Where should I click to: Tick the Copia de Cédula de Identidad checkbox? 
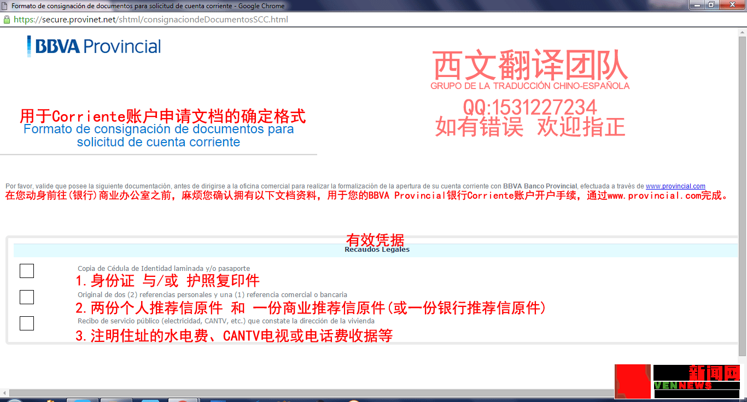(27, 271)
